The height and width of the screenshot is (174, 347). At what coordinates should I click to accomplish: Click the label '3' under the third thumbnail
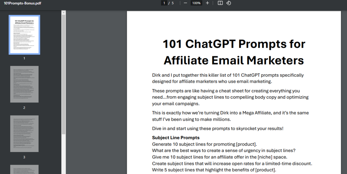click(x=24, y=157)
